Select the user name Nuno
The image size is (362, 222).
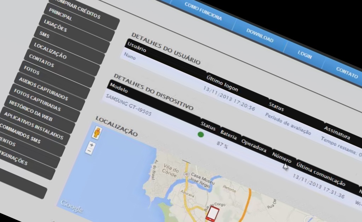(x=130, y=56)
